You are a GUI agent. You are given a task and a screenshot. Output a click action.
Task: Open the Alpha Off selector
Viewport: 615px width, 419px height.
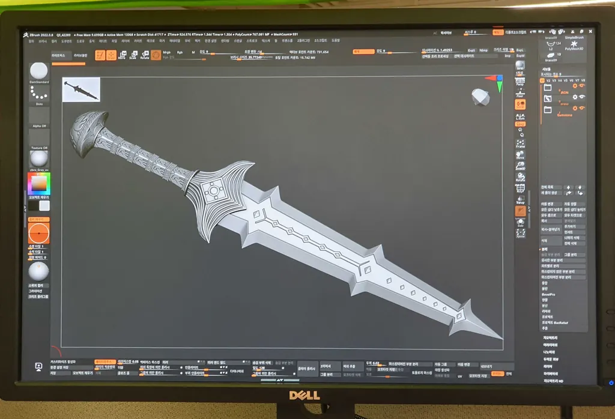tap(39, 117)
